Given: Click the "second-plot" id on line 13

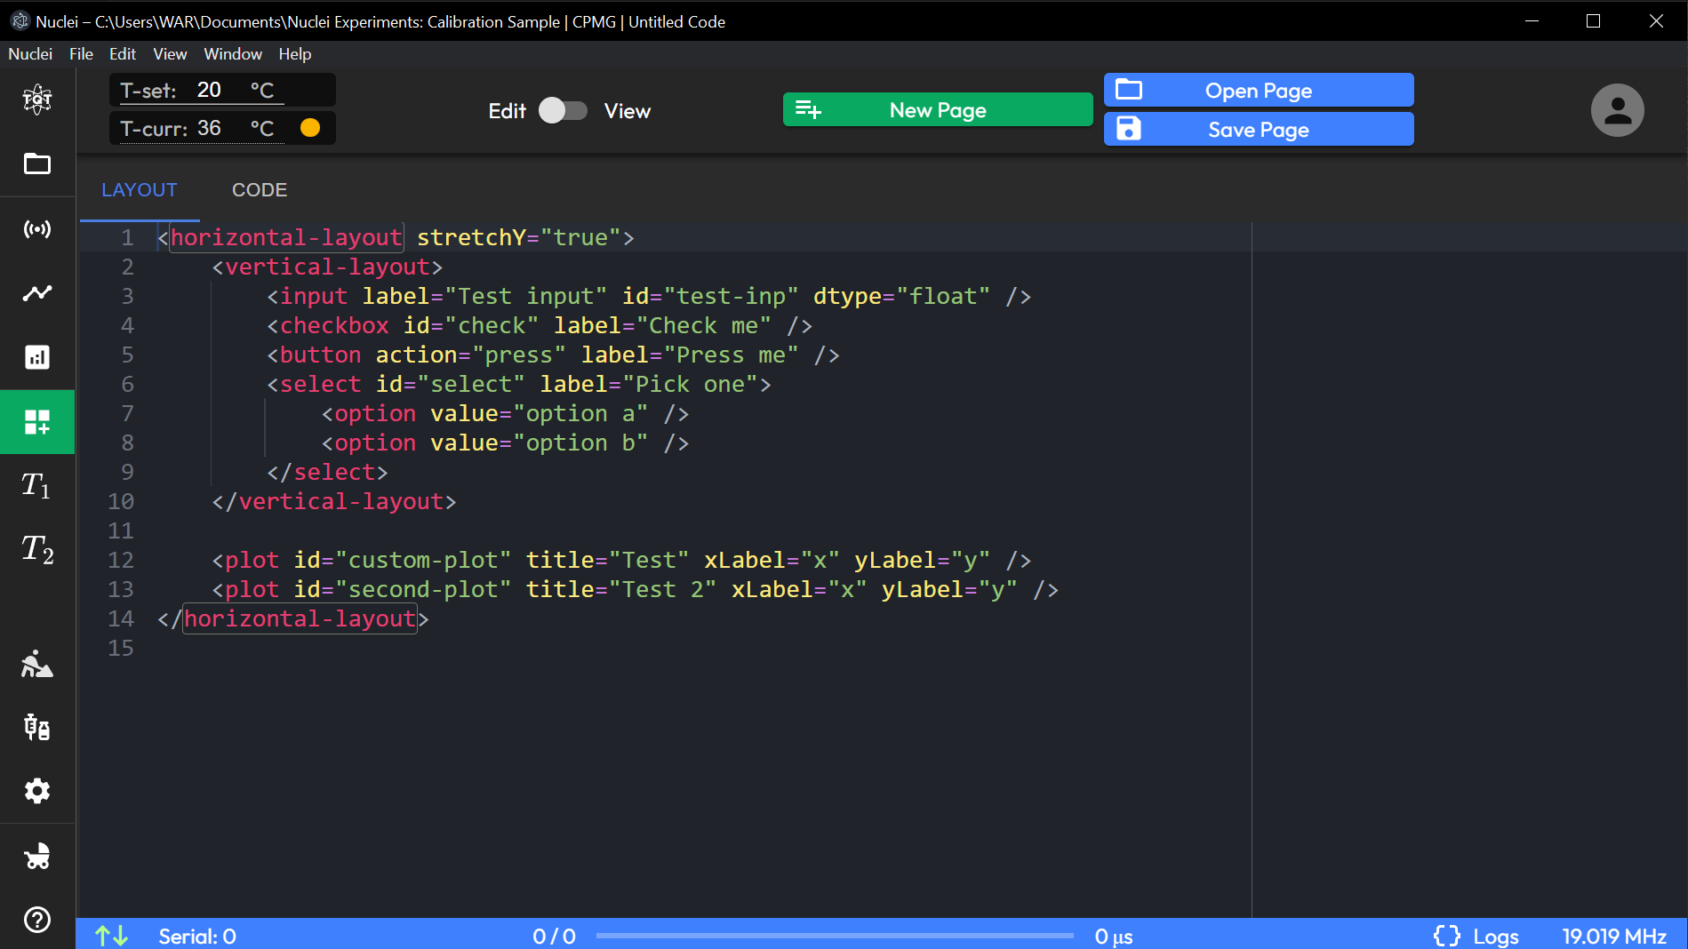Looking at the screenshot, I should click(x=423, y=589).
